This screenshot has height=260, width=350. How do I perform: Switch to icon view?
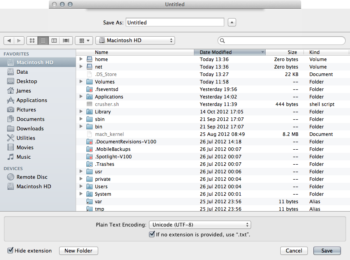(32, 41)
